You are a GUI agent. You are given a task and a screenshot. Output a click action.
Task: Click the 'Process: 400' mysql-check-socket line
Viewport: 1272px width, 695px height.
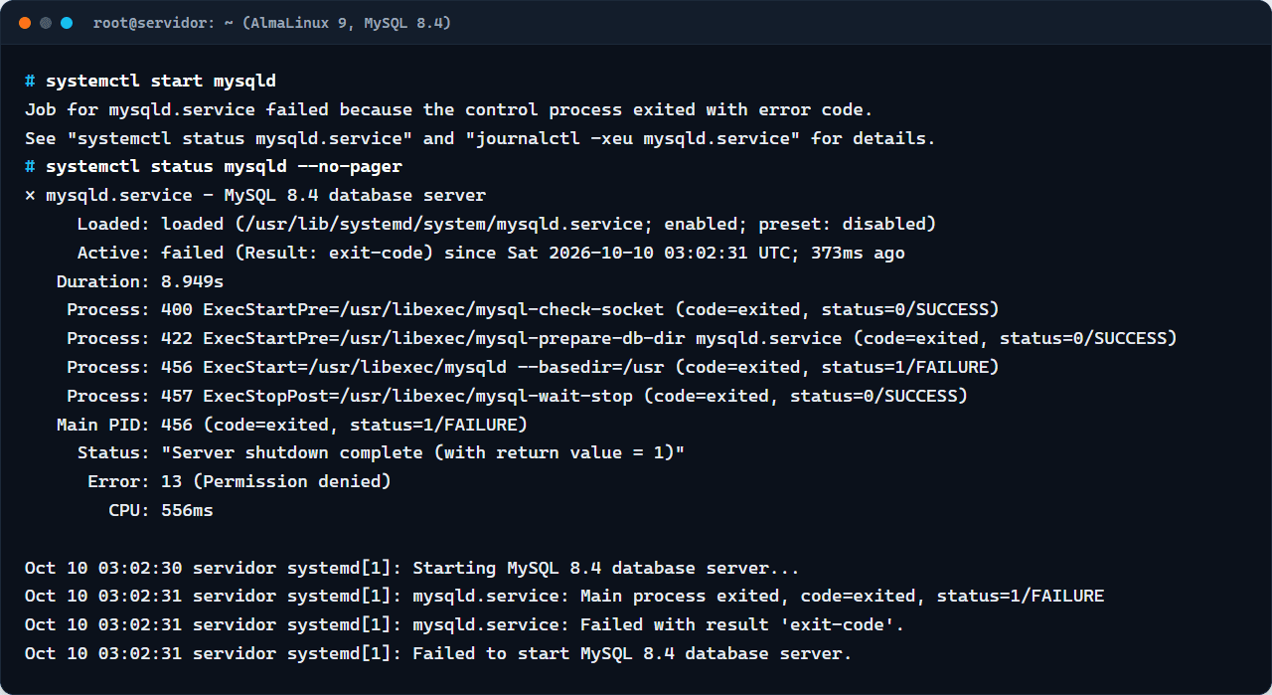click(533, 310)
